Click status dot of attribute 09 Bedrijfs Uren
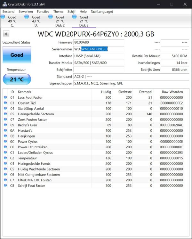192x239 pixels. point(5,125)
